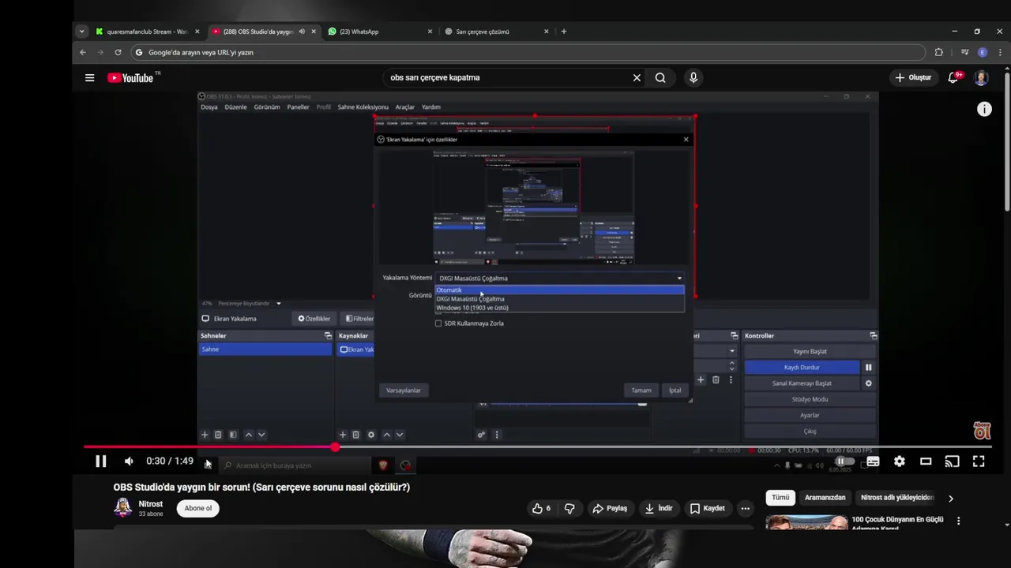Viewport: 1011px width, 568px height.
Task: Open Nitrost channel name link
Action: [151, 503]
